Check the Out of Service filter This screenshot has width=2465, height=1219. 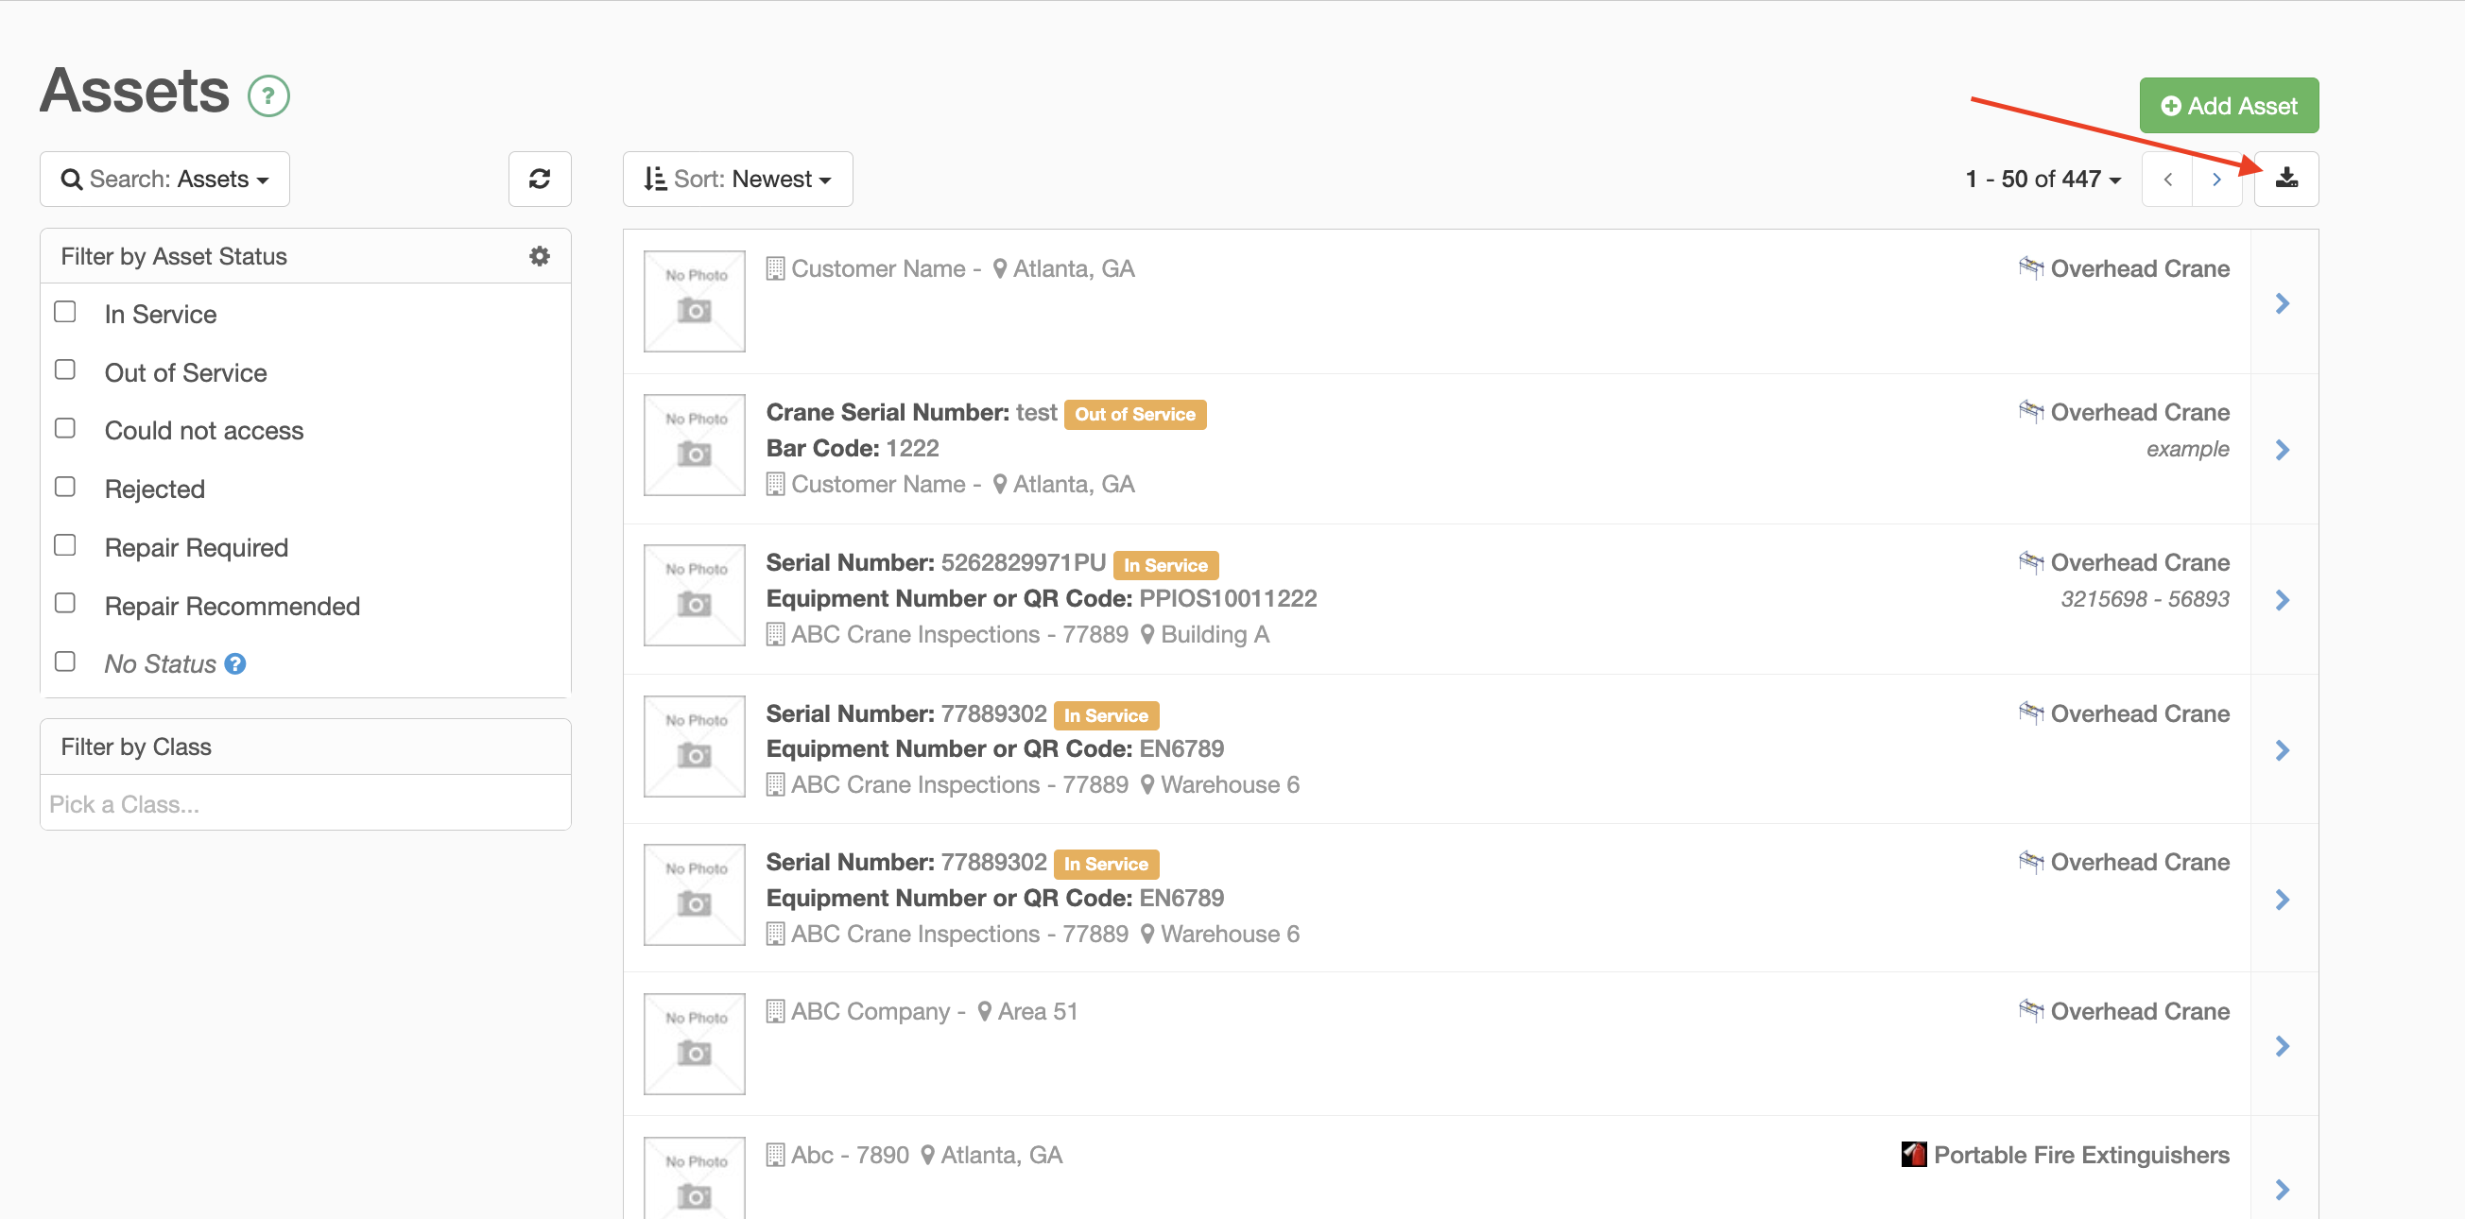point(65,370)
